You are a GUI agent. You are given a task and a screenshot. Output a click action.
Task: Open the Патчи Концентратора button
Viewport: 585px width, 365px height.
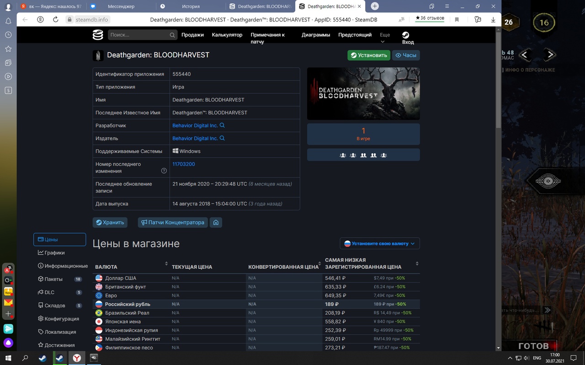(173, 223)
